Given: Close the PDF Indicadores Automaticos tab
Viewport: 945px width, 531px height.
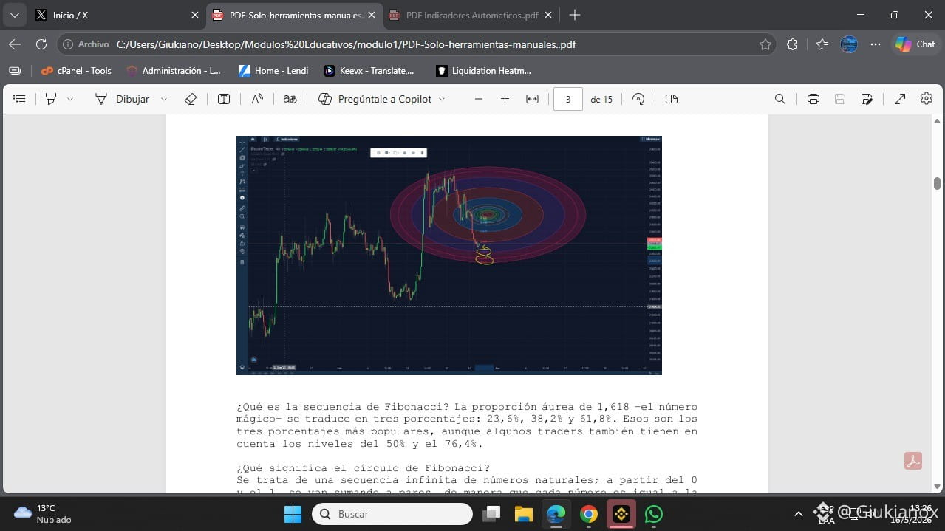Looking at the screenshot, I should coord(548,15).
